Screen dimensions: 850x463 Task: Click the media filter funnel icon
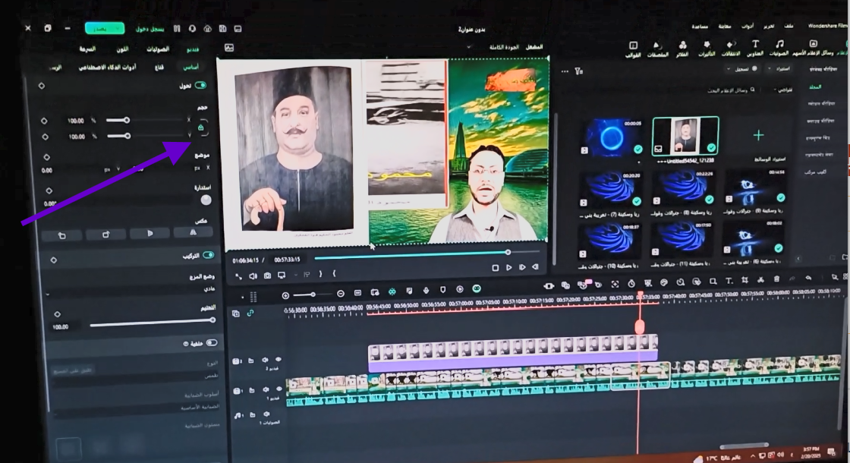point(579,71)
